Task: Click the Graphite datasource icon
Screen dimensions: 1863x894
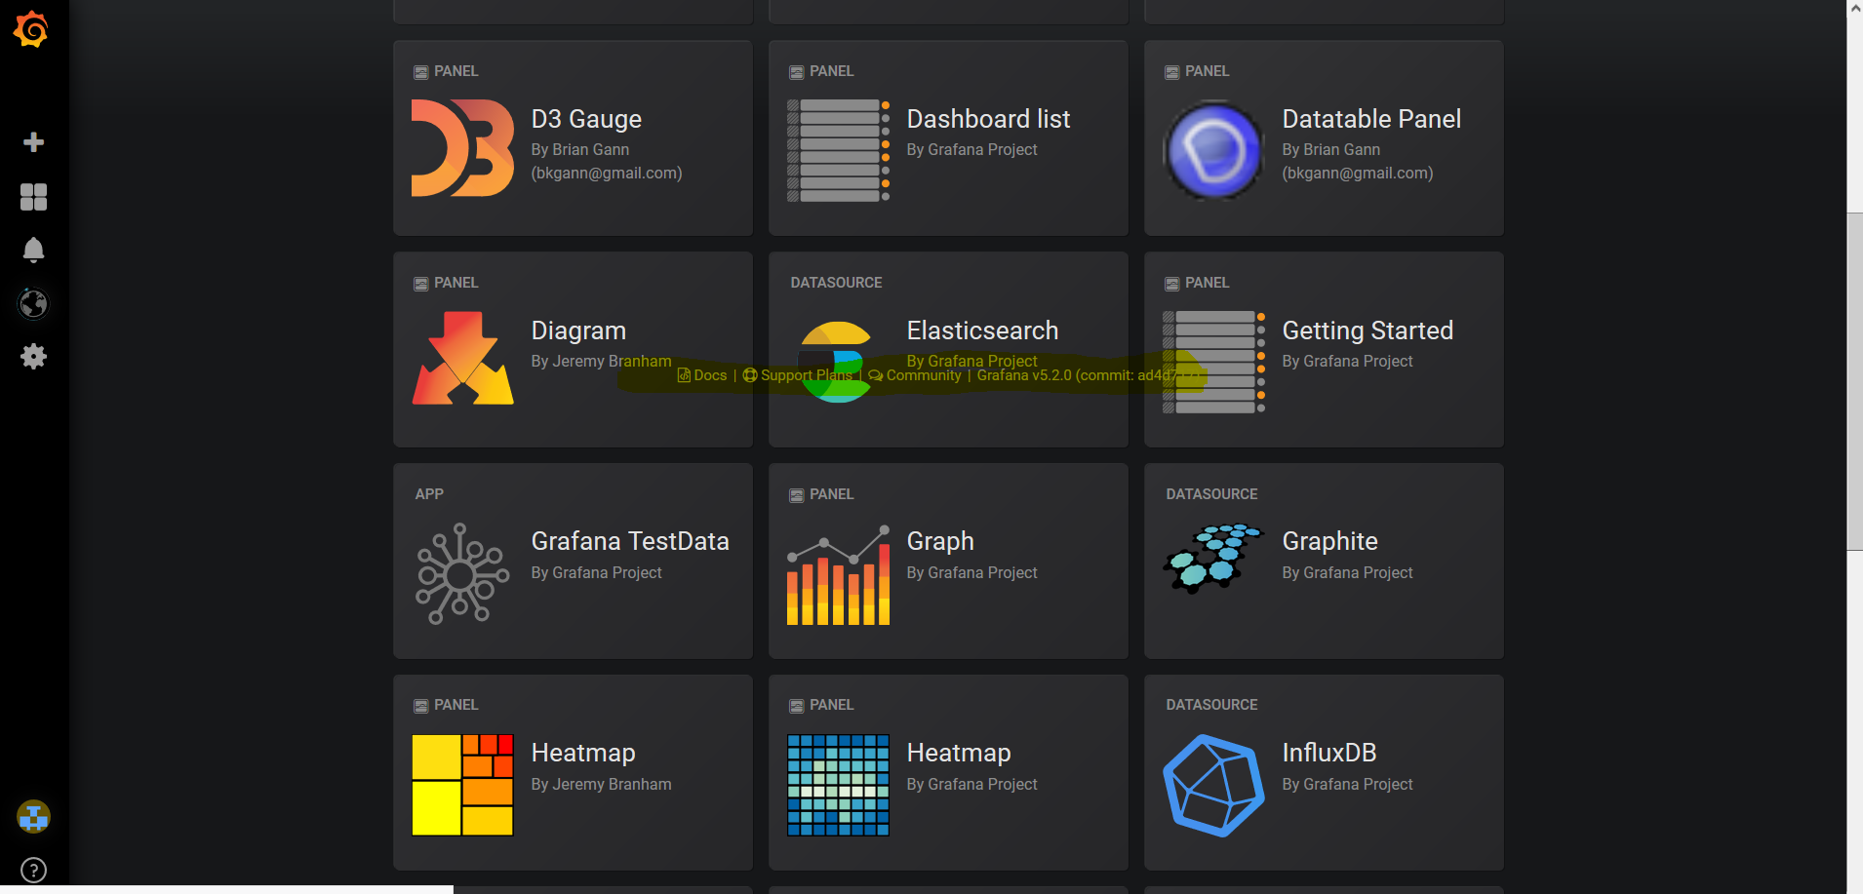Action: [1212, 558]
